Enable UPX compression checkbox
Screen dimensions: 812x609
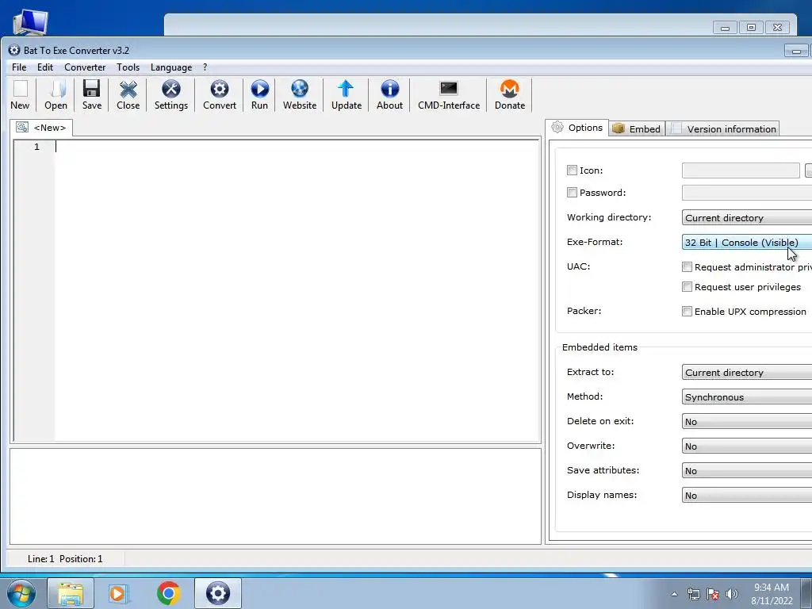687,311
